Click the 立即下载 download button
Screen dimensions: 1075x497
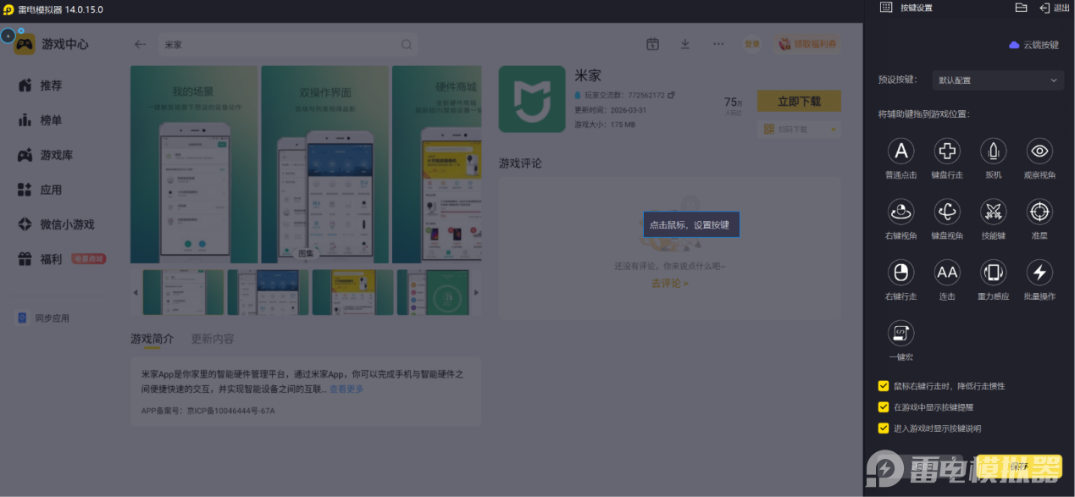tap(799, 101)
